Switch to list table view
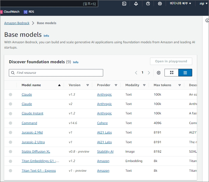 [185, 73]
